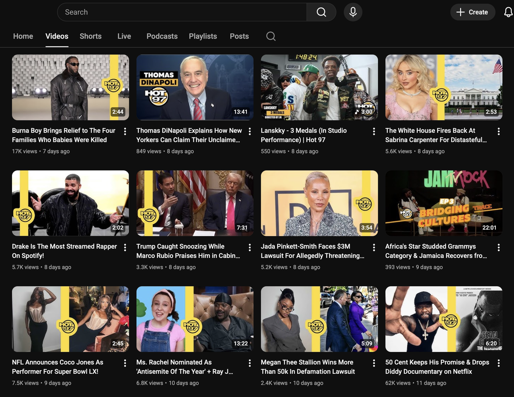Search within the channel using the magnifier icon
Screen dimensions: 514x397
click(271, 36)
